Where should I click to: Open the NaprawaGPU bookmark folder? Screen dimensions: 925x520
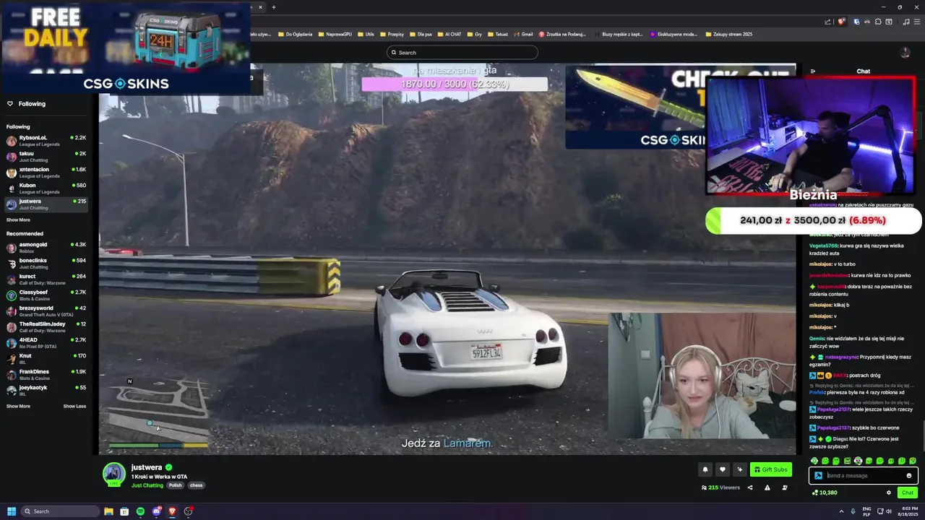(x=334, y=34)
